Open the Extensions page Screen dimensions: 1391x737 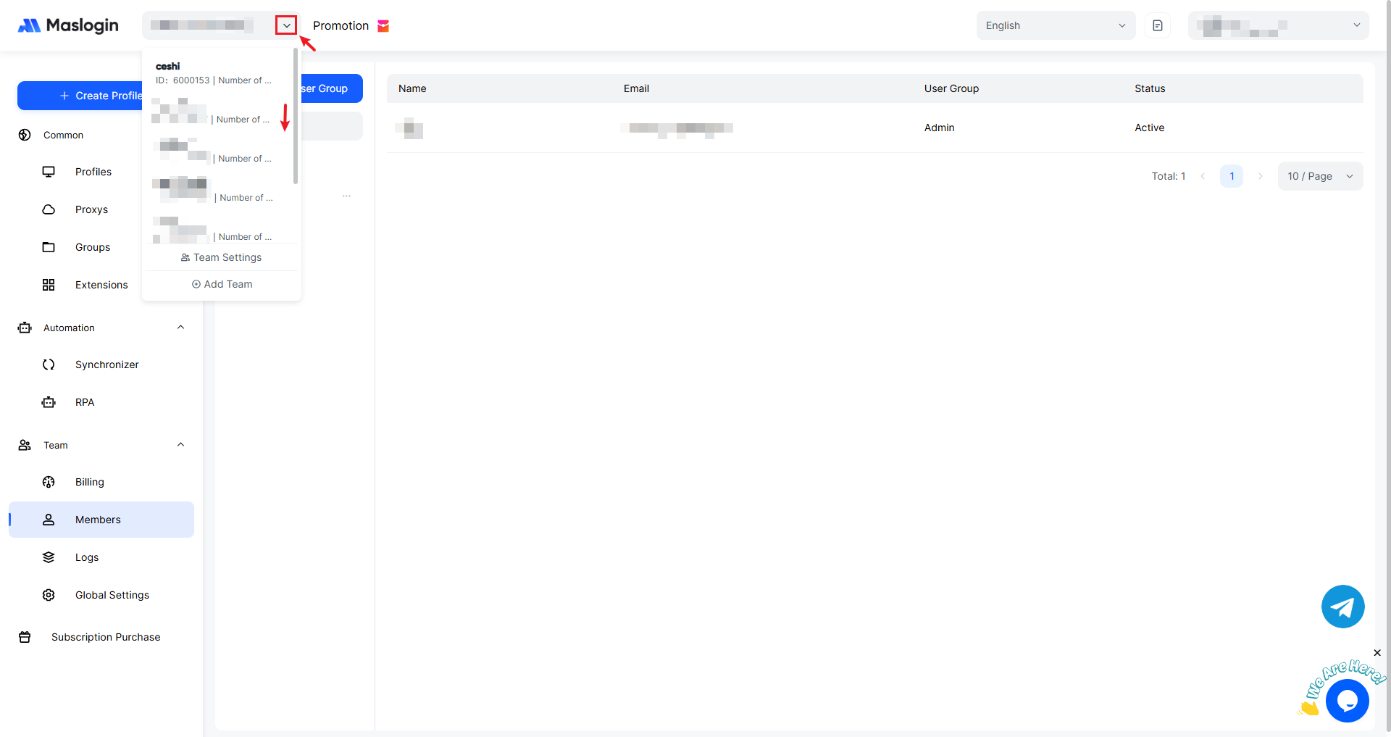pos(101,285)
